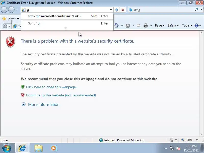Click the Forward navigation button

coord(11,10)
